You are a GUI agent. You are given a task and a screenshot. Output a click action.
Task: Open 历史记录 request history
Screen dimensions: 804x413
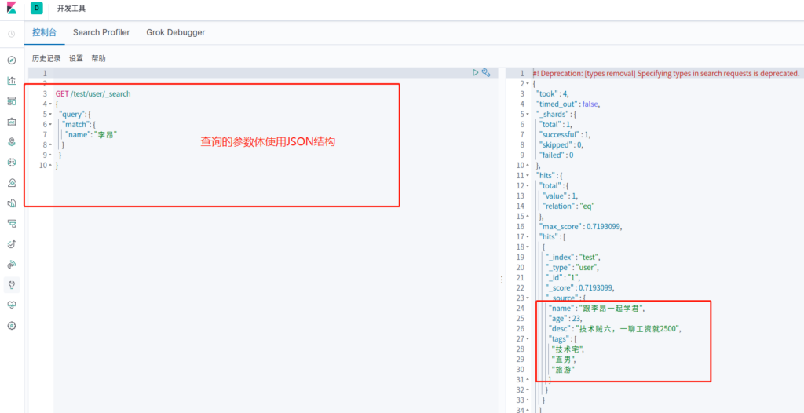click(x=46, y=58)
